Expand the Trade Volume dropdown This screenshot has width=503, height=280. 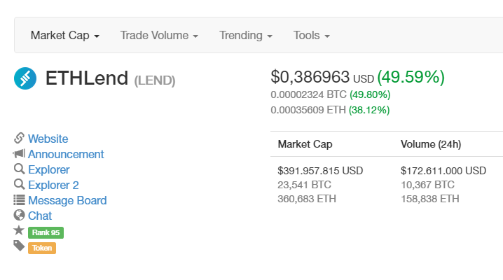[159, 35]
